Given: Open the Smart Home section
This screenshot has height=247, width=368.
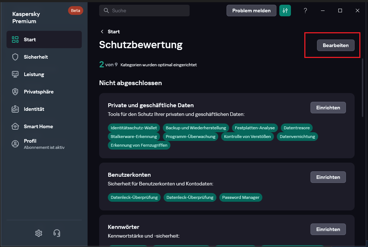Looking at the screenshot, I should 44,126.
